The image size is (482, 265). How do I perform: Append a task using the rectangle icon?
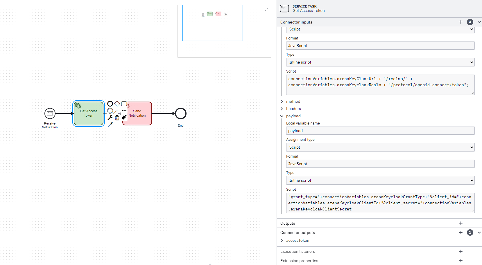[x=124, y=104]
